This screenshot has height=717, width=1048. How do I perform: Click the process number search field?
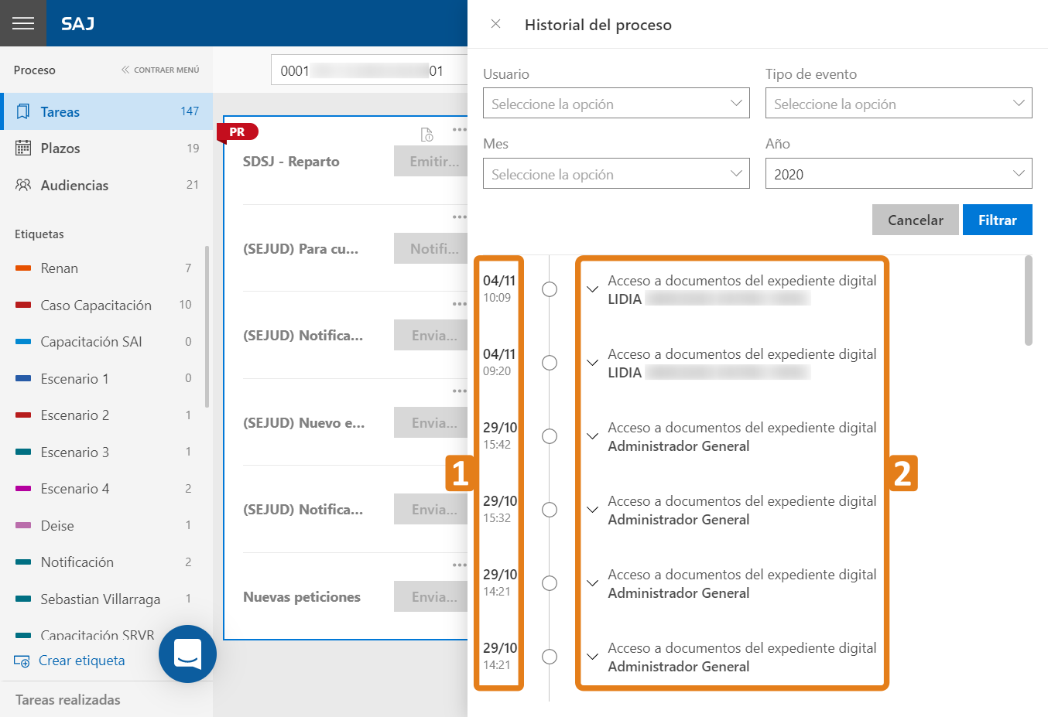coord(369,70)
